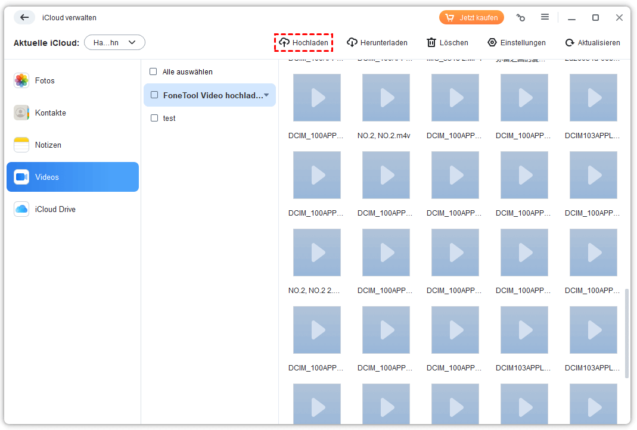Select the Videos tab in sidebar
Viewport: 637px width, 430px height.
(73, 177)
